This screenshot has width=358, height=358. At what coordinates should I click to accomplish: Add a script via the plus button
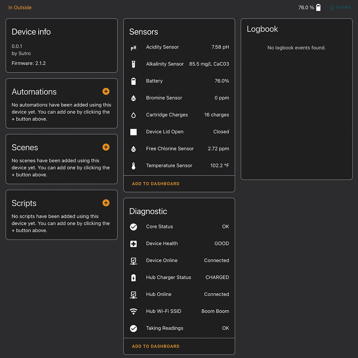(106, 203)
